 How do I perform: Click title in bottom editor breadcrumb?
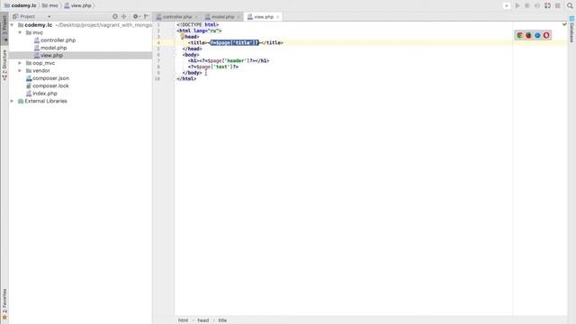pos(222,320)
